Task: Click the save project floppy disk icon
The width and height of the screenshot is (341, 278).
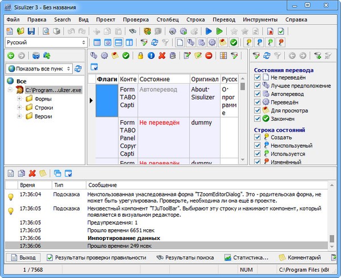Action: point(32,31)
